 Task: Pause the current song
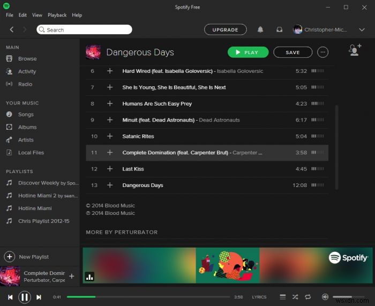point(25,297)
